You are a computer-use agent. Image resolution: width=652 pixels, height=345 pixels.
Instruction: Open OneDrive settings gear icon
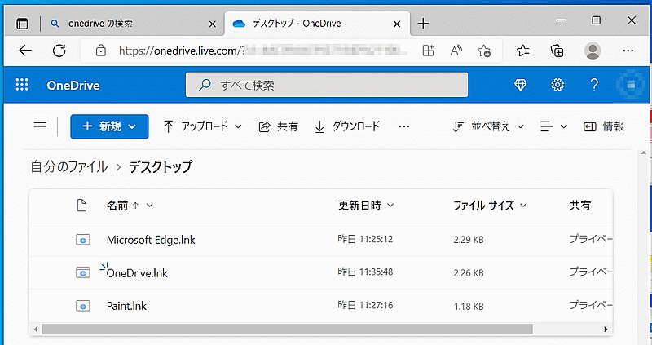tap(557, 85)
